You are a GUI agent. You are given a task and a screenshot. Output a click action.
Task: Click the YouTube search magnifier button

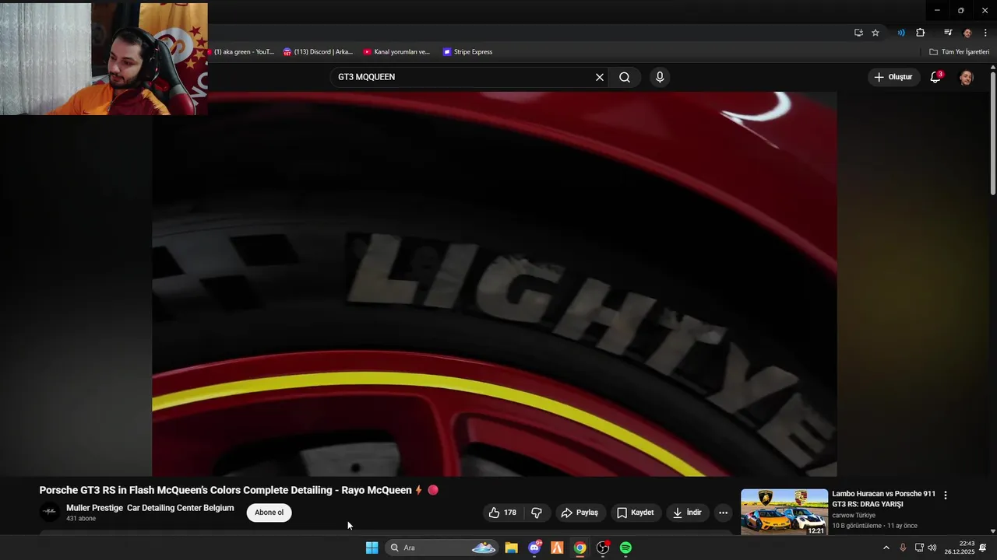tap(625, 77)
